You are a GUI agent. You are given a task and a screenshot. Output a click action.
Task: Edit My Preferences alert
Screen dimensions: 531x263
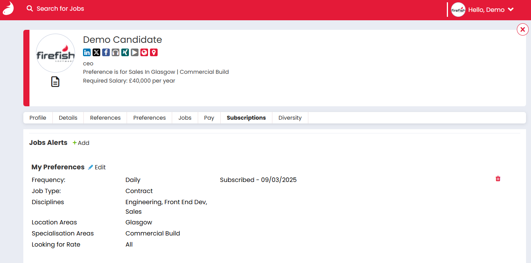(97, 167)
